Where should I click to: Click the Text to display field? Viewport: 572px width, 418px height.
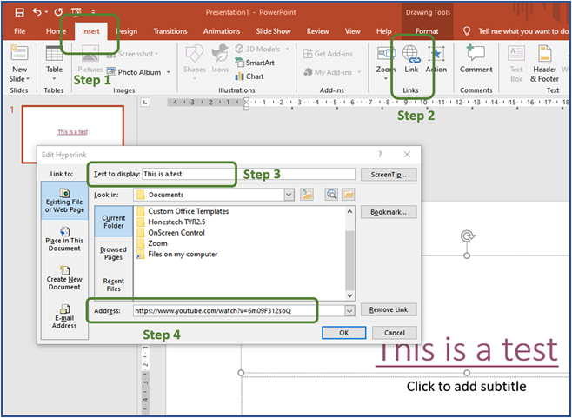248,174
